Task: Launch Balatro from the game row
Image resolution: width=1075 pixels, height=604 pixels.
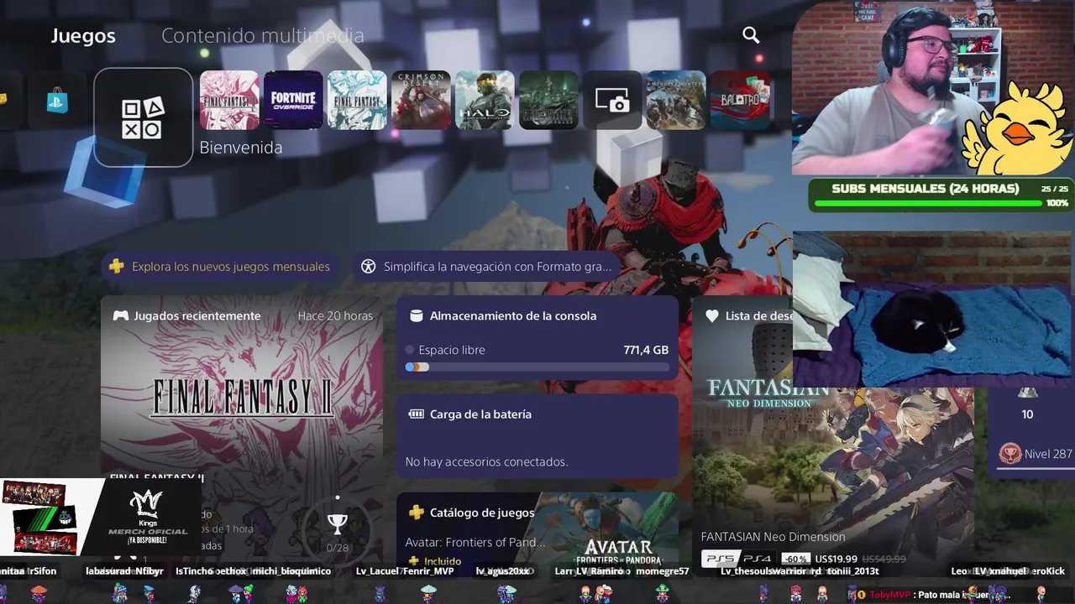Action: [x=740, y=101]
